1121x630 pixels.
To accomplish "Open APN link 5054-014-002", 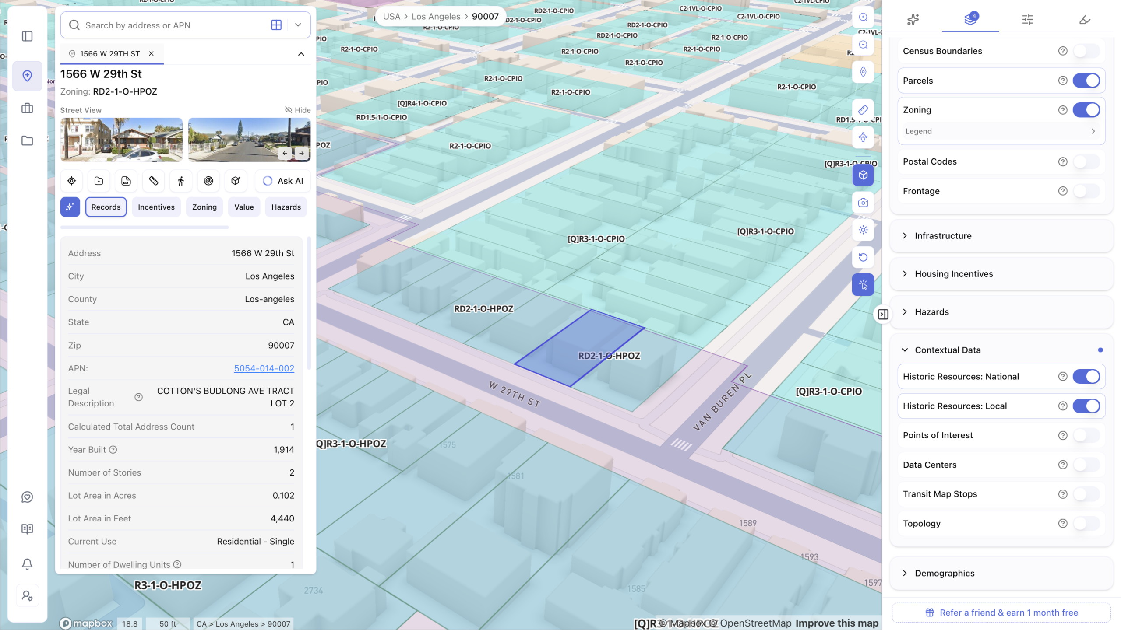I will tap(264, 368).
